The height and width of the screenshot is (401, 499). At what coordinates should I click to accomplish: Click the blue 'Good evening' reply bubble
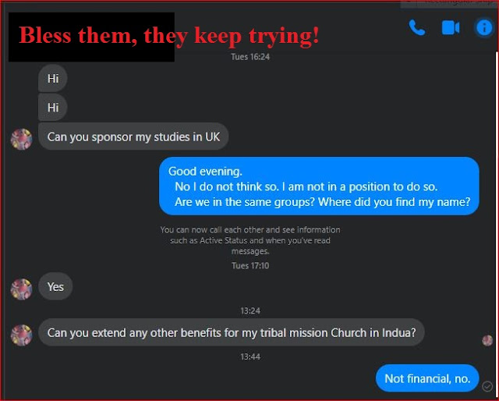pyautogui.click(x=319, y=186)
